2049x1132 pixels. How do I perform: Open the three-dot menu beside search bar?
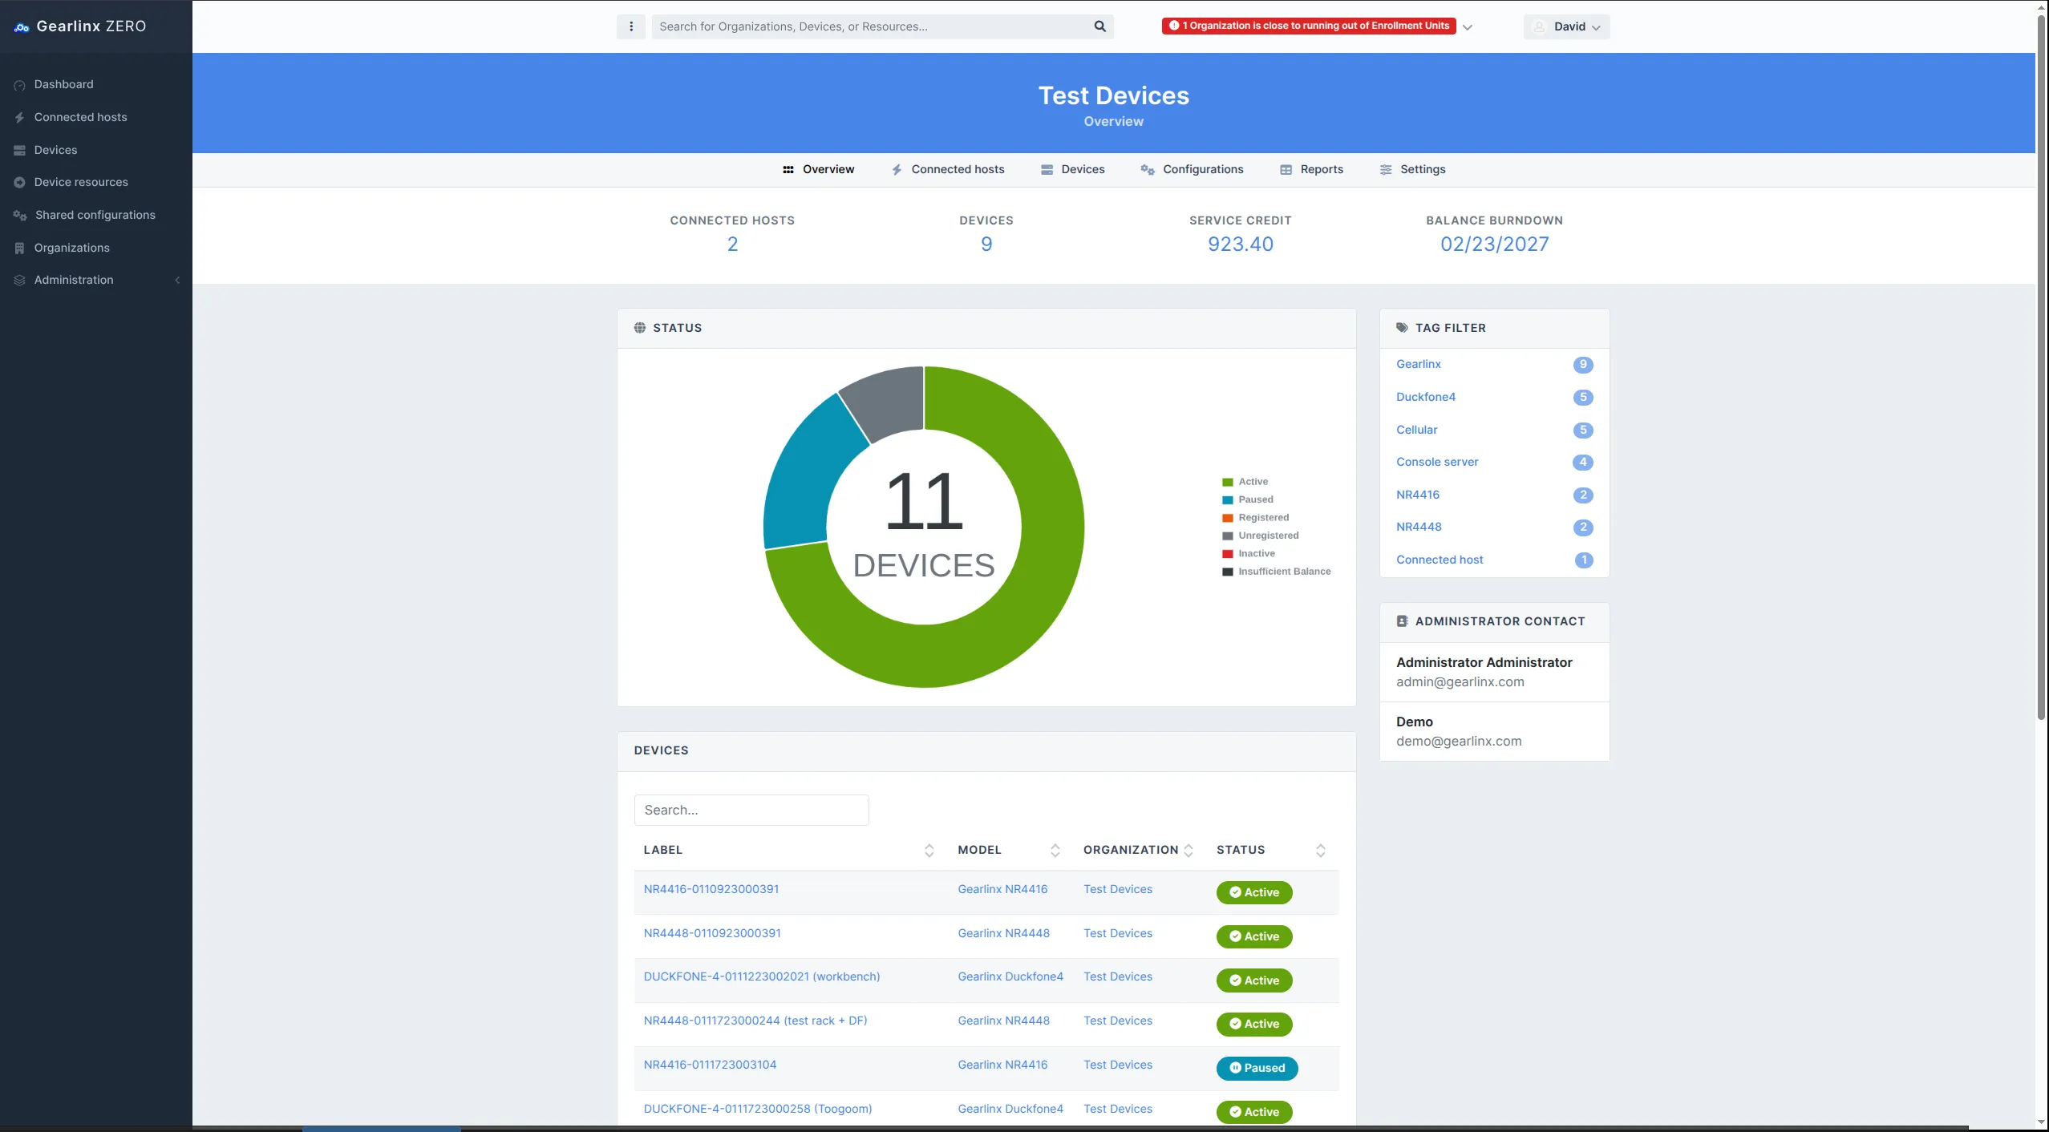[x=631, y=26]
